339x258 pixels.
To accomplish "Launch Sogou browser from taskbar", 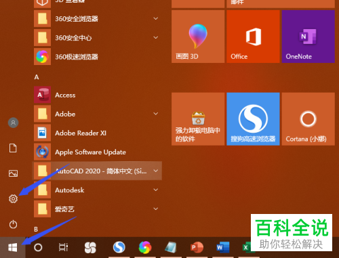I will (119, 247).
